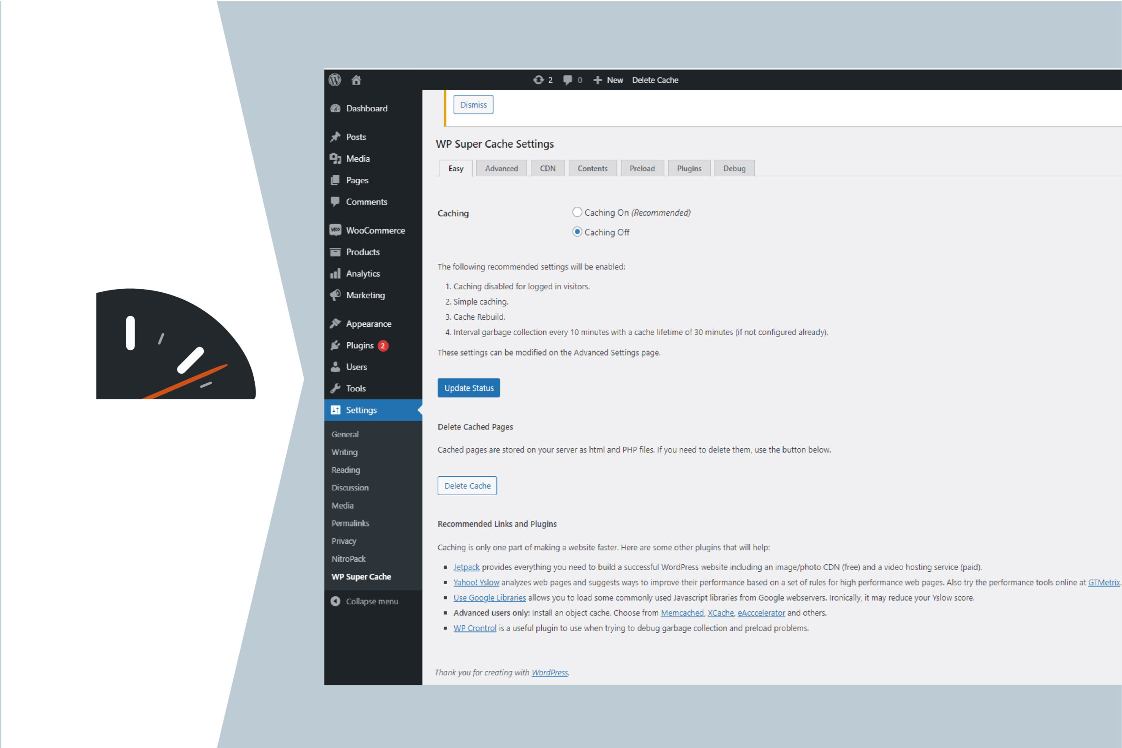The width and height of the screenshot is (1122, 748).
Task: Open the updates icon showing 2
Action: click(539, 80)
